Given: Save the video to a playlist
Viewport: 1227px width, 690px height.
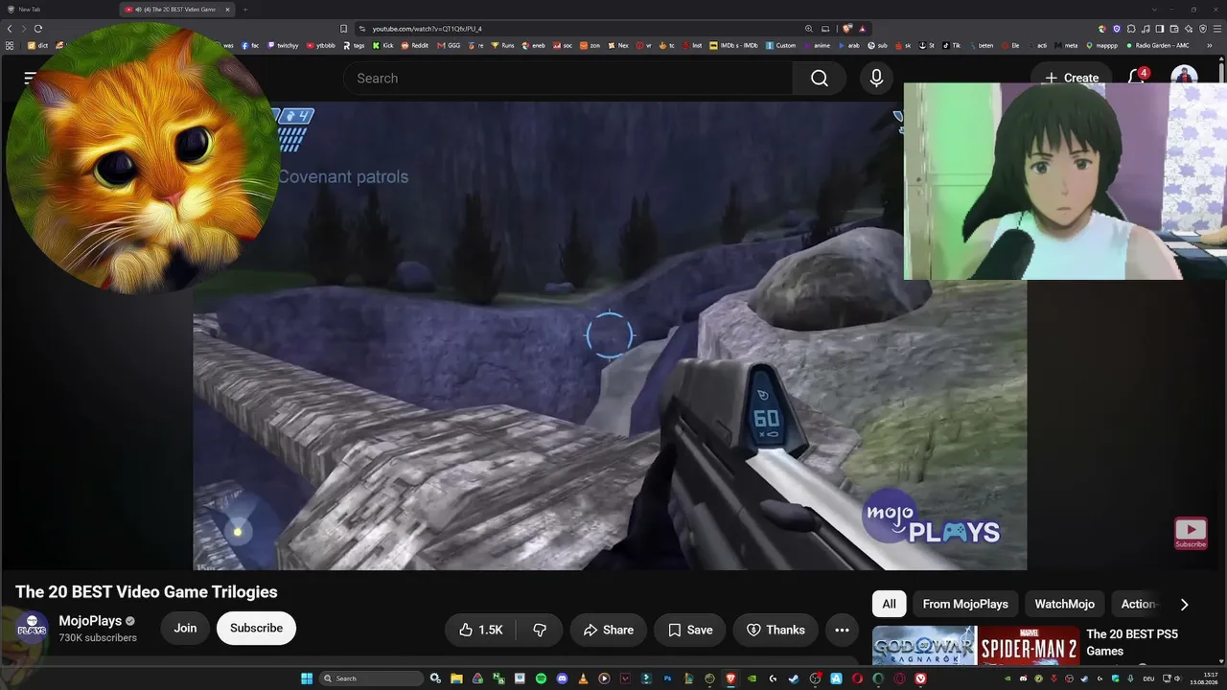Looking at the screenshot, I should pyautogui.click(x=690, y=630).
